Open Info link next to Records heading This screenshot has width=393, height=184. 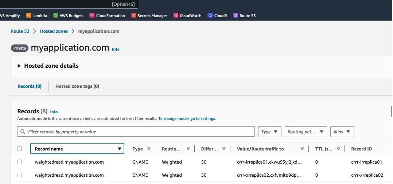pyautogui.click(x=54, y=112)
